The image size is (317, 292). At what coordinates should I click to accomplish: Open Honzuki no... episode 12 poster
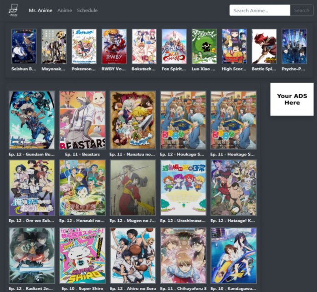click(82, 188)
